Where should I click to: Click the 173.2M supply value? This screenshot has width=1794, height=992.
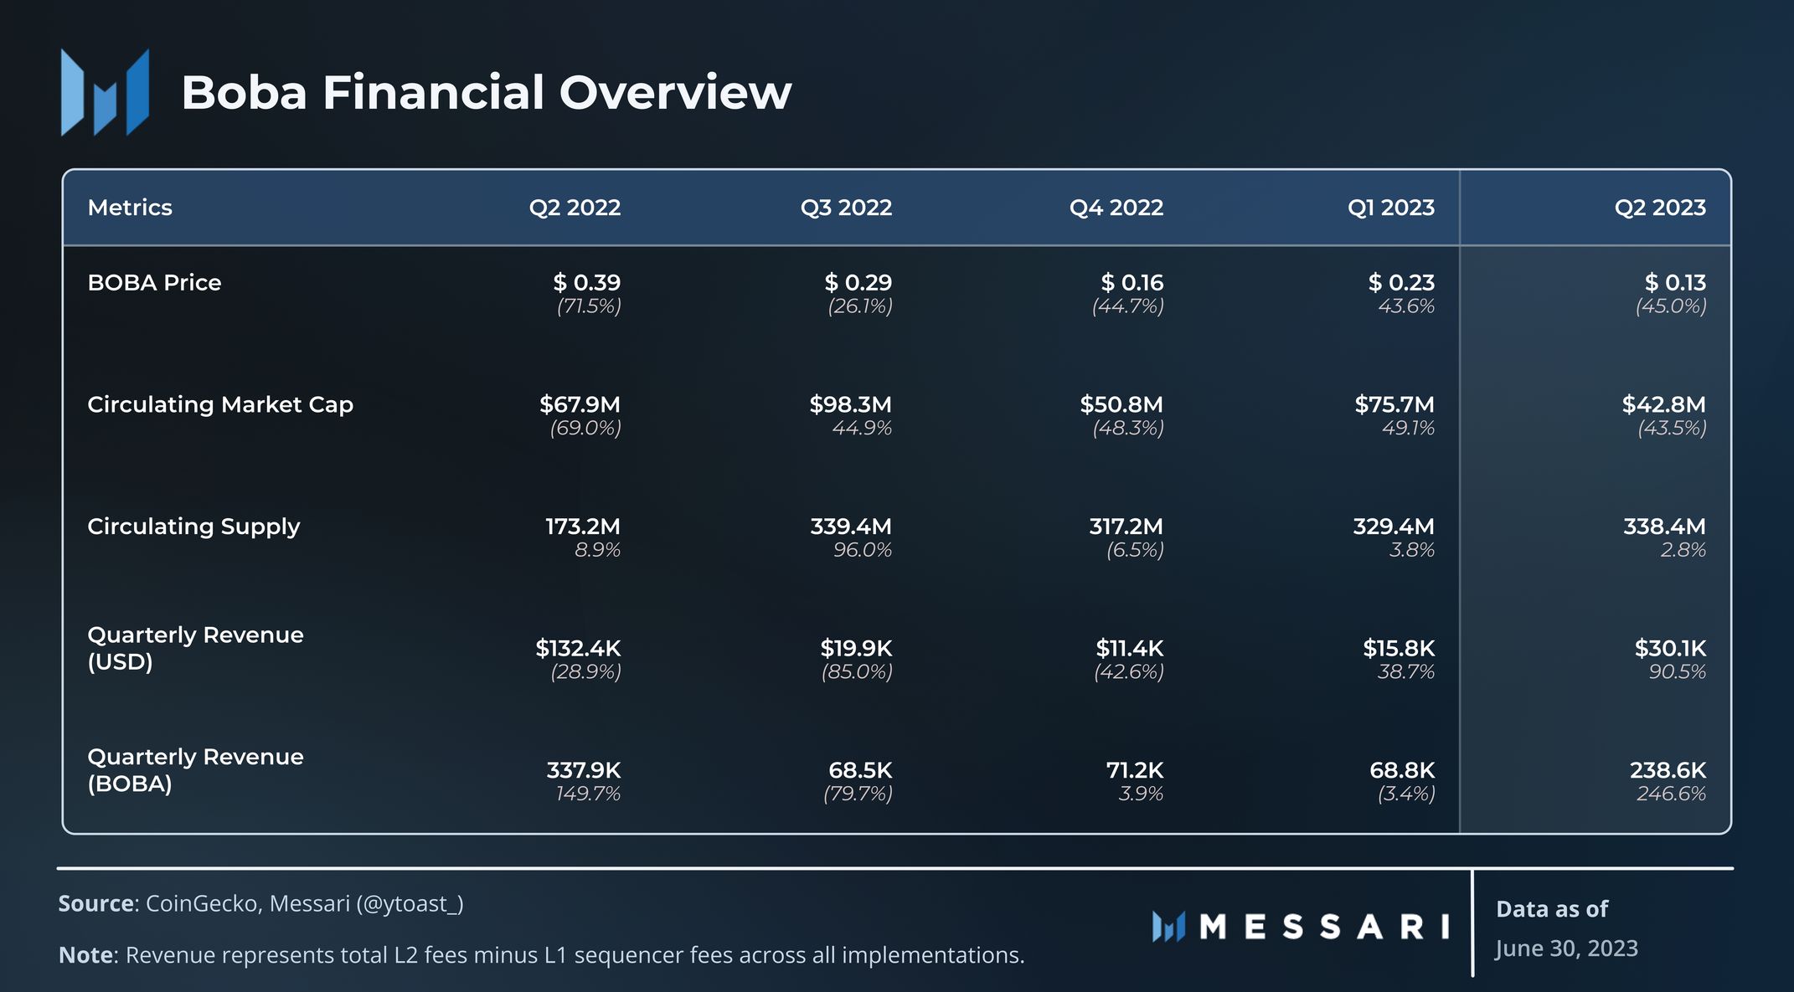pyautogui.click(x=583, y=527)
